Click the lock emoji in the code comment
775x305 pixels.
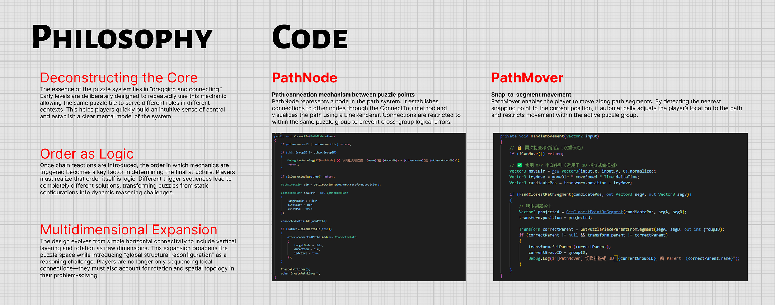(x=519, y=147)
